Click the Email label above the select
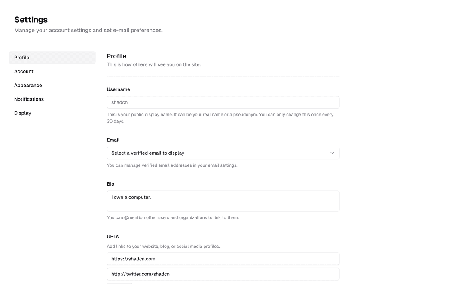Screen dimensions: 464x284 coord(113,140)
